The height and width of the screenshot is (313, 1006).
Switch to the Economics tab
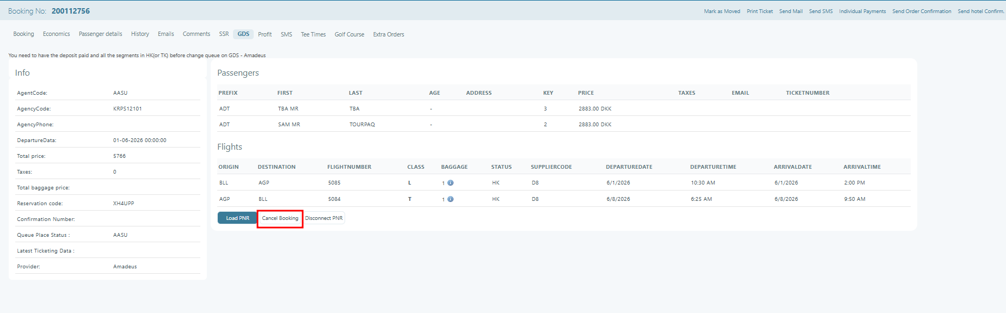56,34
